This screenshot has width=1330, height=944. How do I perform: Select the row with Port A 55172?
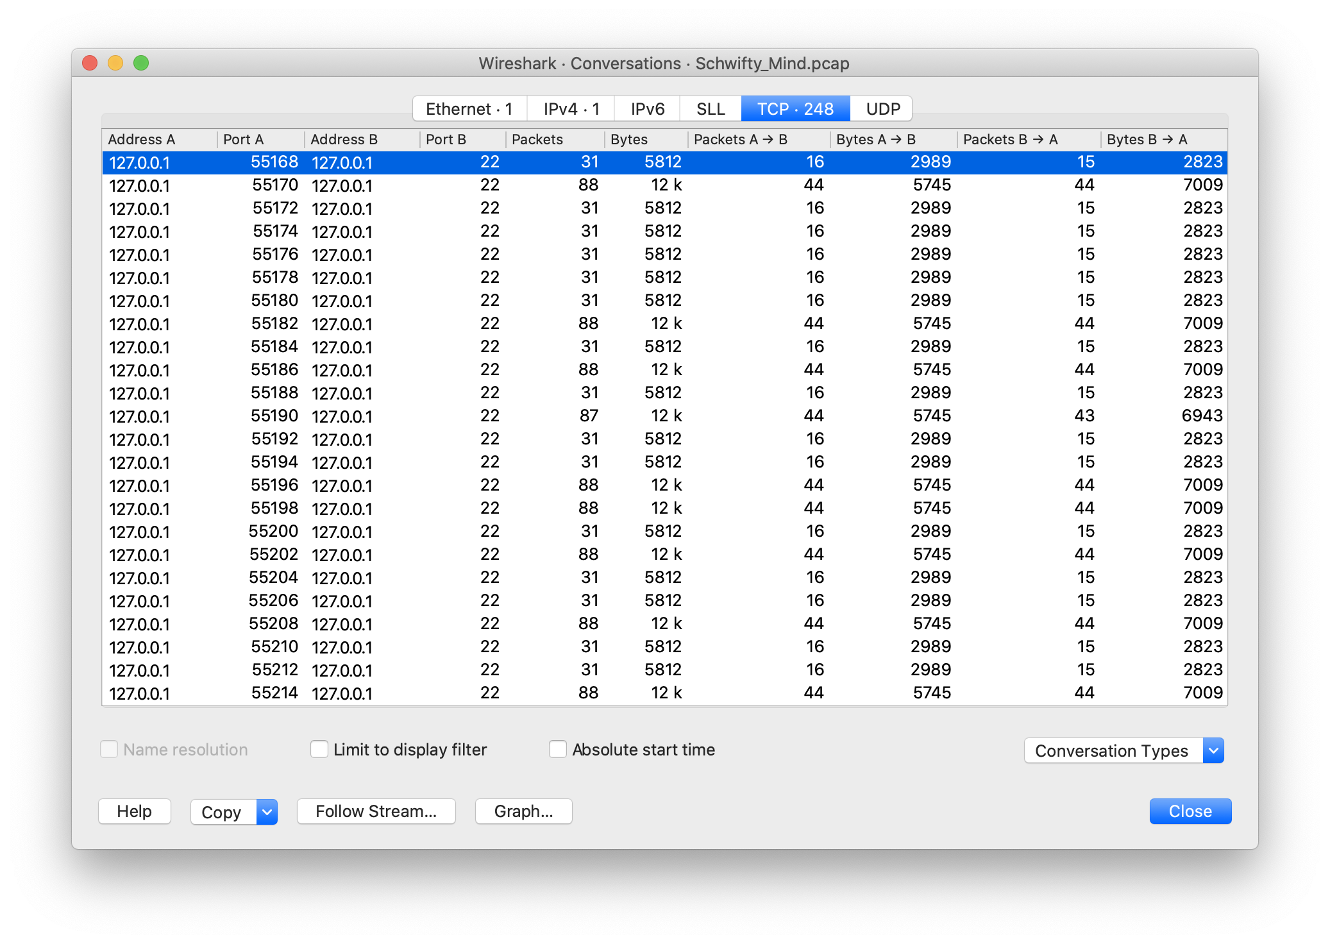[x=665, y=208]
